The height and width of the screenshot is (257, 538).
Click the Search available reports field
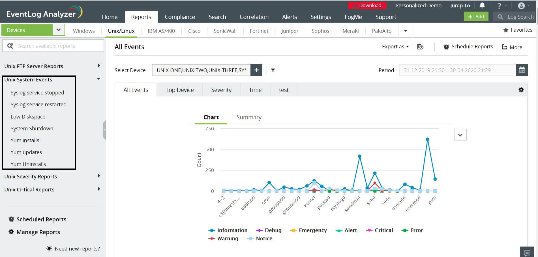pyautogui.click(x=53, y=46)
